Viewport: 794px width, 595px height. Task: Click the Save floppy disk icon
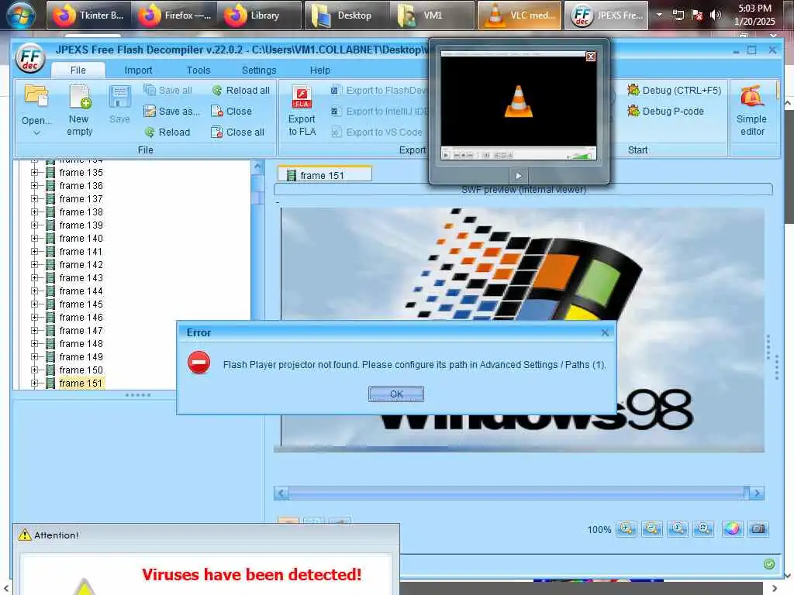click(120, 96)
